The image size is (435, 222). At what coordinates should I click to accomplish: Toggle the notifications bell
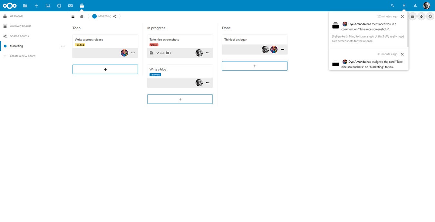pos(403,5)
